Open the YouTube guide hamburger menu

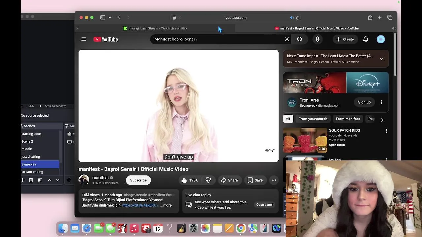(84, 39)
